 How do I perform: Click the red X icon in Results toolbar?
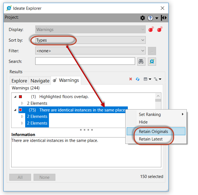coord(131,79)
